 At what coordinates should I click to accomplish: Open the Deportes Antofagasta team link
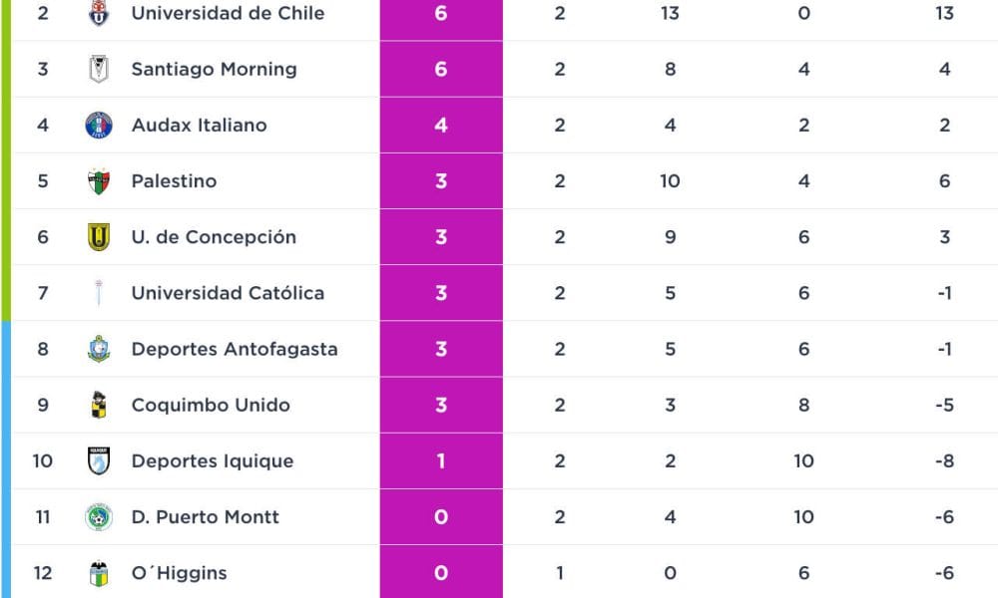[235, 349]
